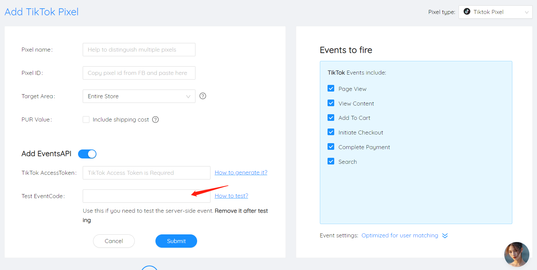Click the TikTok logo icon in Pixel type
The height and width of the screenshot is (270, 537).
pos(467,12)
